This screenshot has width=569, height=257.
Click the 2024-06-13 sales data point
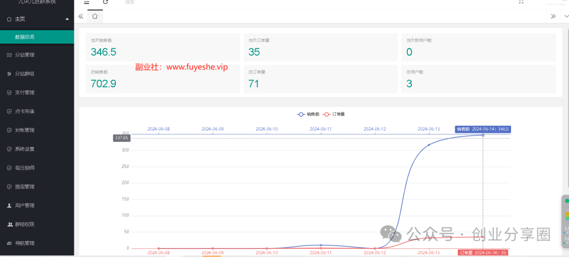(x=429, y=145)
